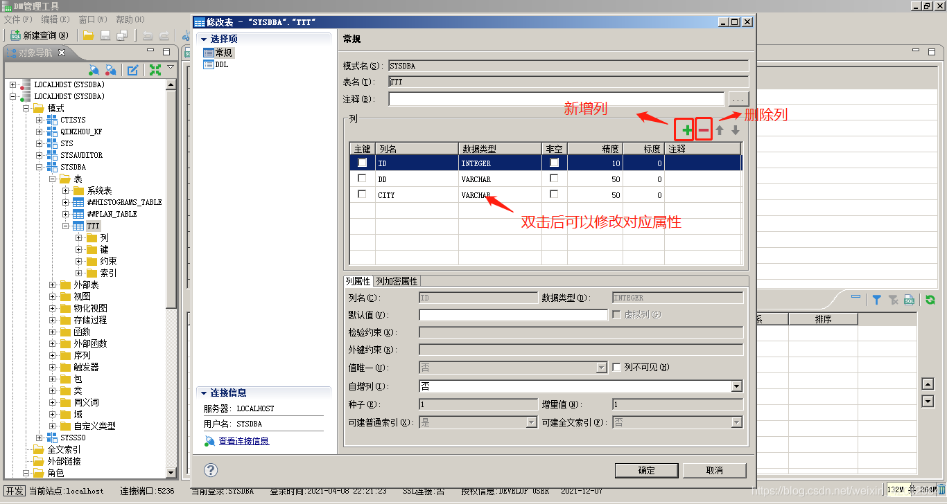Toggle primary key checkbox for ID row
Screen dimensions: 947x504
tap(362, 163)
